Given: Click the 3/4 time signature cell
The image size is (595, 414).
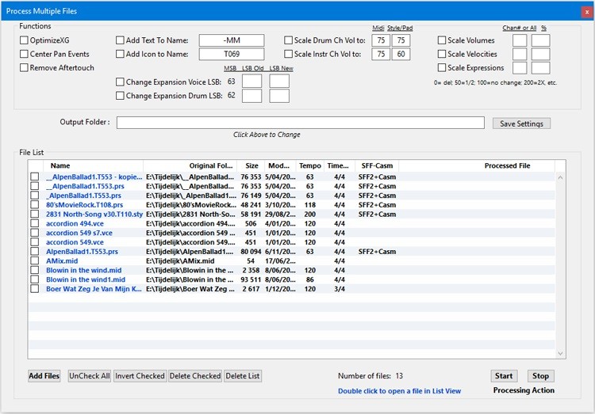Looking at the screenshot, I should click(340, 289).
